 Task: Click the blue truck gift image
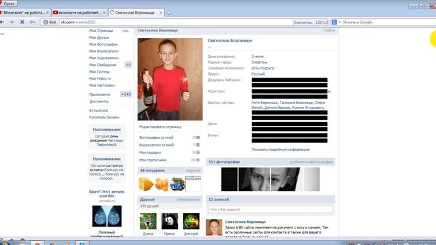[178, 184]
